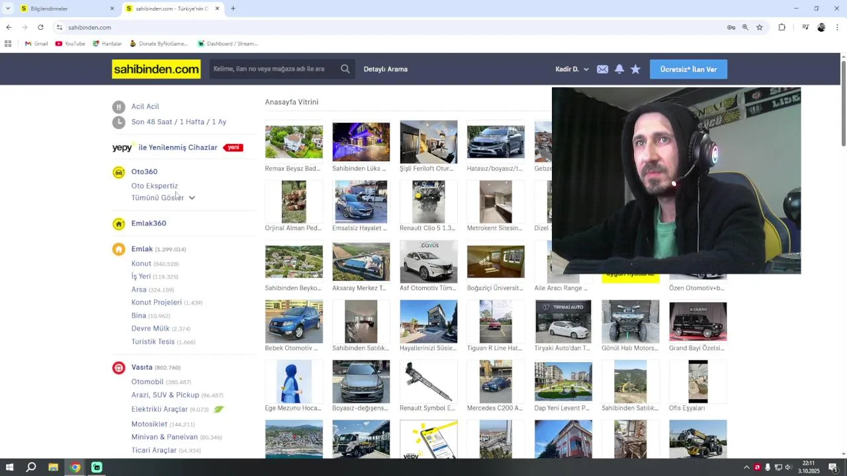Image resolution: width=847 pixels, height=476 pixels.
Task: Open Bebek Otomotiv listing thumbnail
Action: click(x=294, y=322)
